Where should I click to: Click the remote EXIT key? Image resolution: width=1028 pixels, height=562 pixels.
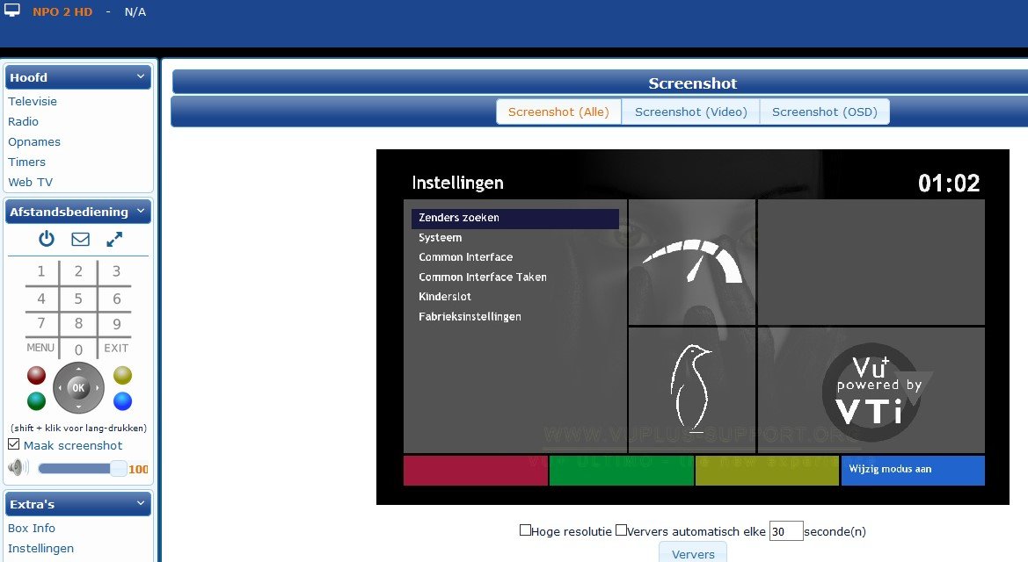click(x=116, y=349)
